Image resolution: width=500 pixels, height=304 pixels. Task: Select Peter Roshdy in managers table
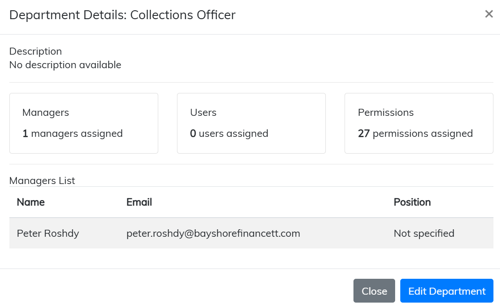(x=48, y=233)
